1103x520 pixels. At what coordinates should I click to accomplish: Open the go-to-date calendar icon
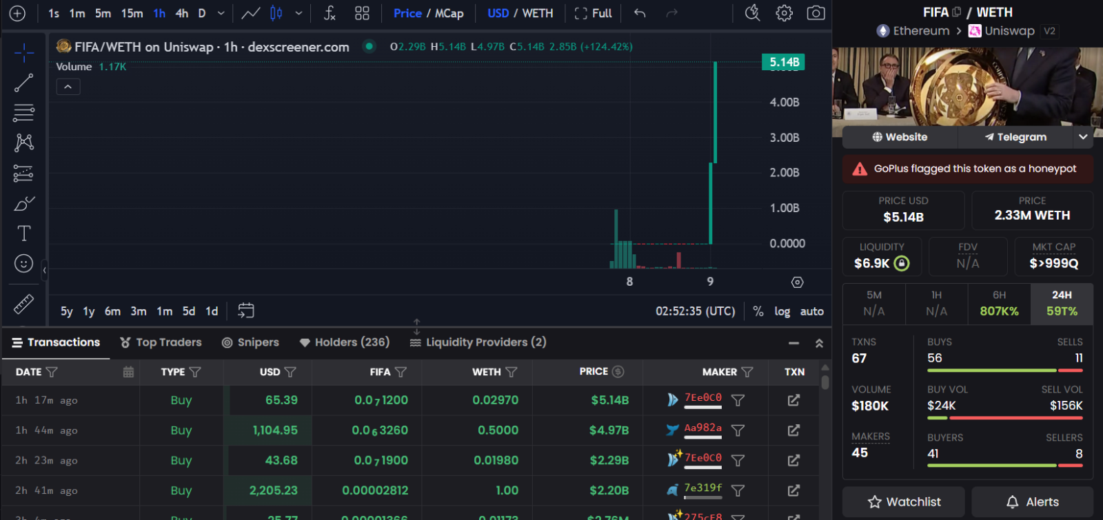point(246,311)
